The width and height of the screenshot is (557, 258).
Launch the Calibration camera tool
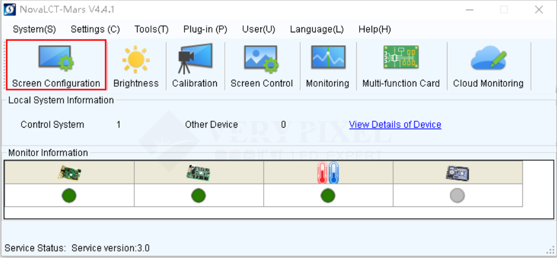(x=195, y=65)
